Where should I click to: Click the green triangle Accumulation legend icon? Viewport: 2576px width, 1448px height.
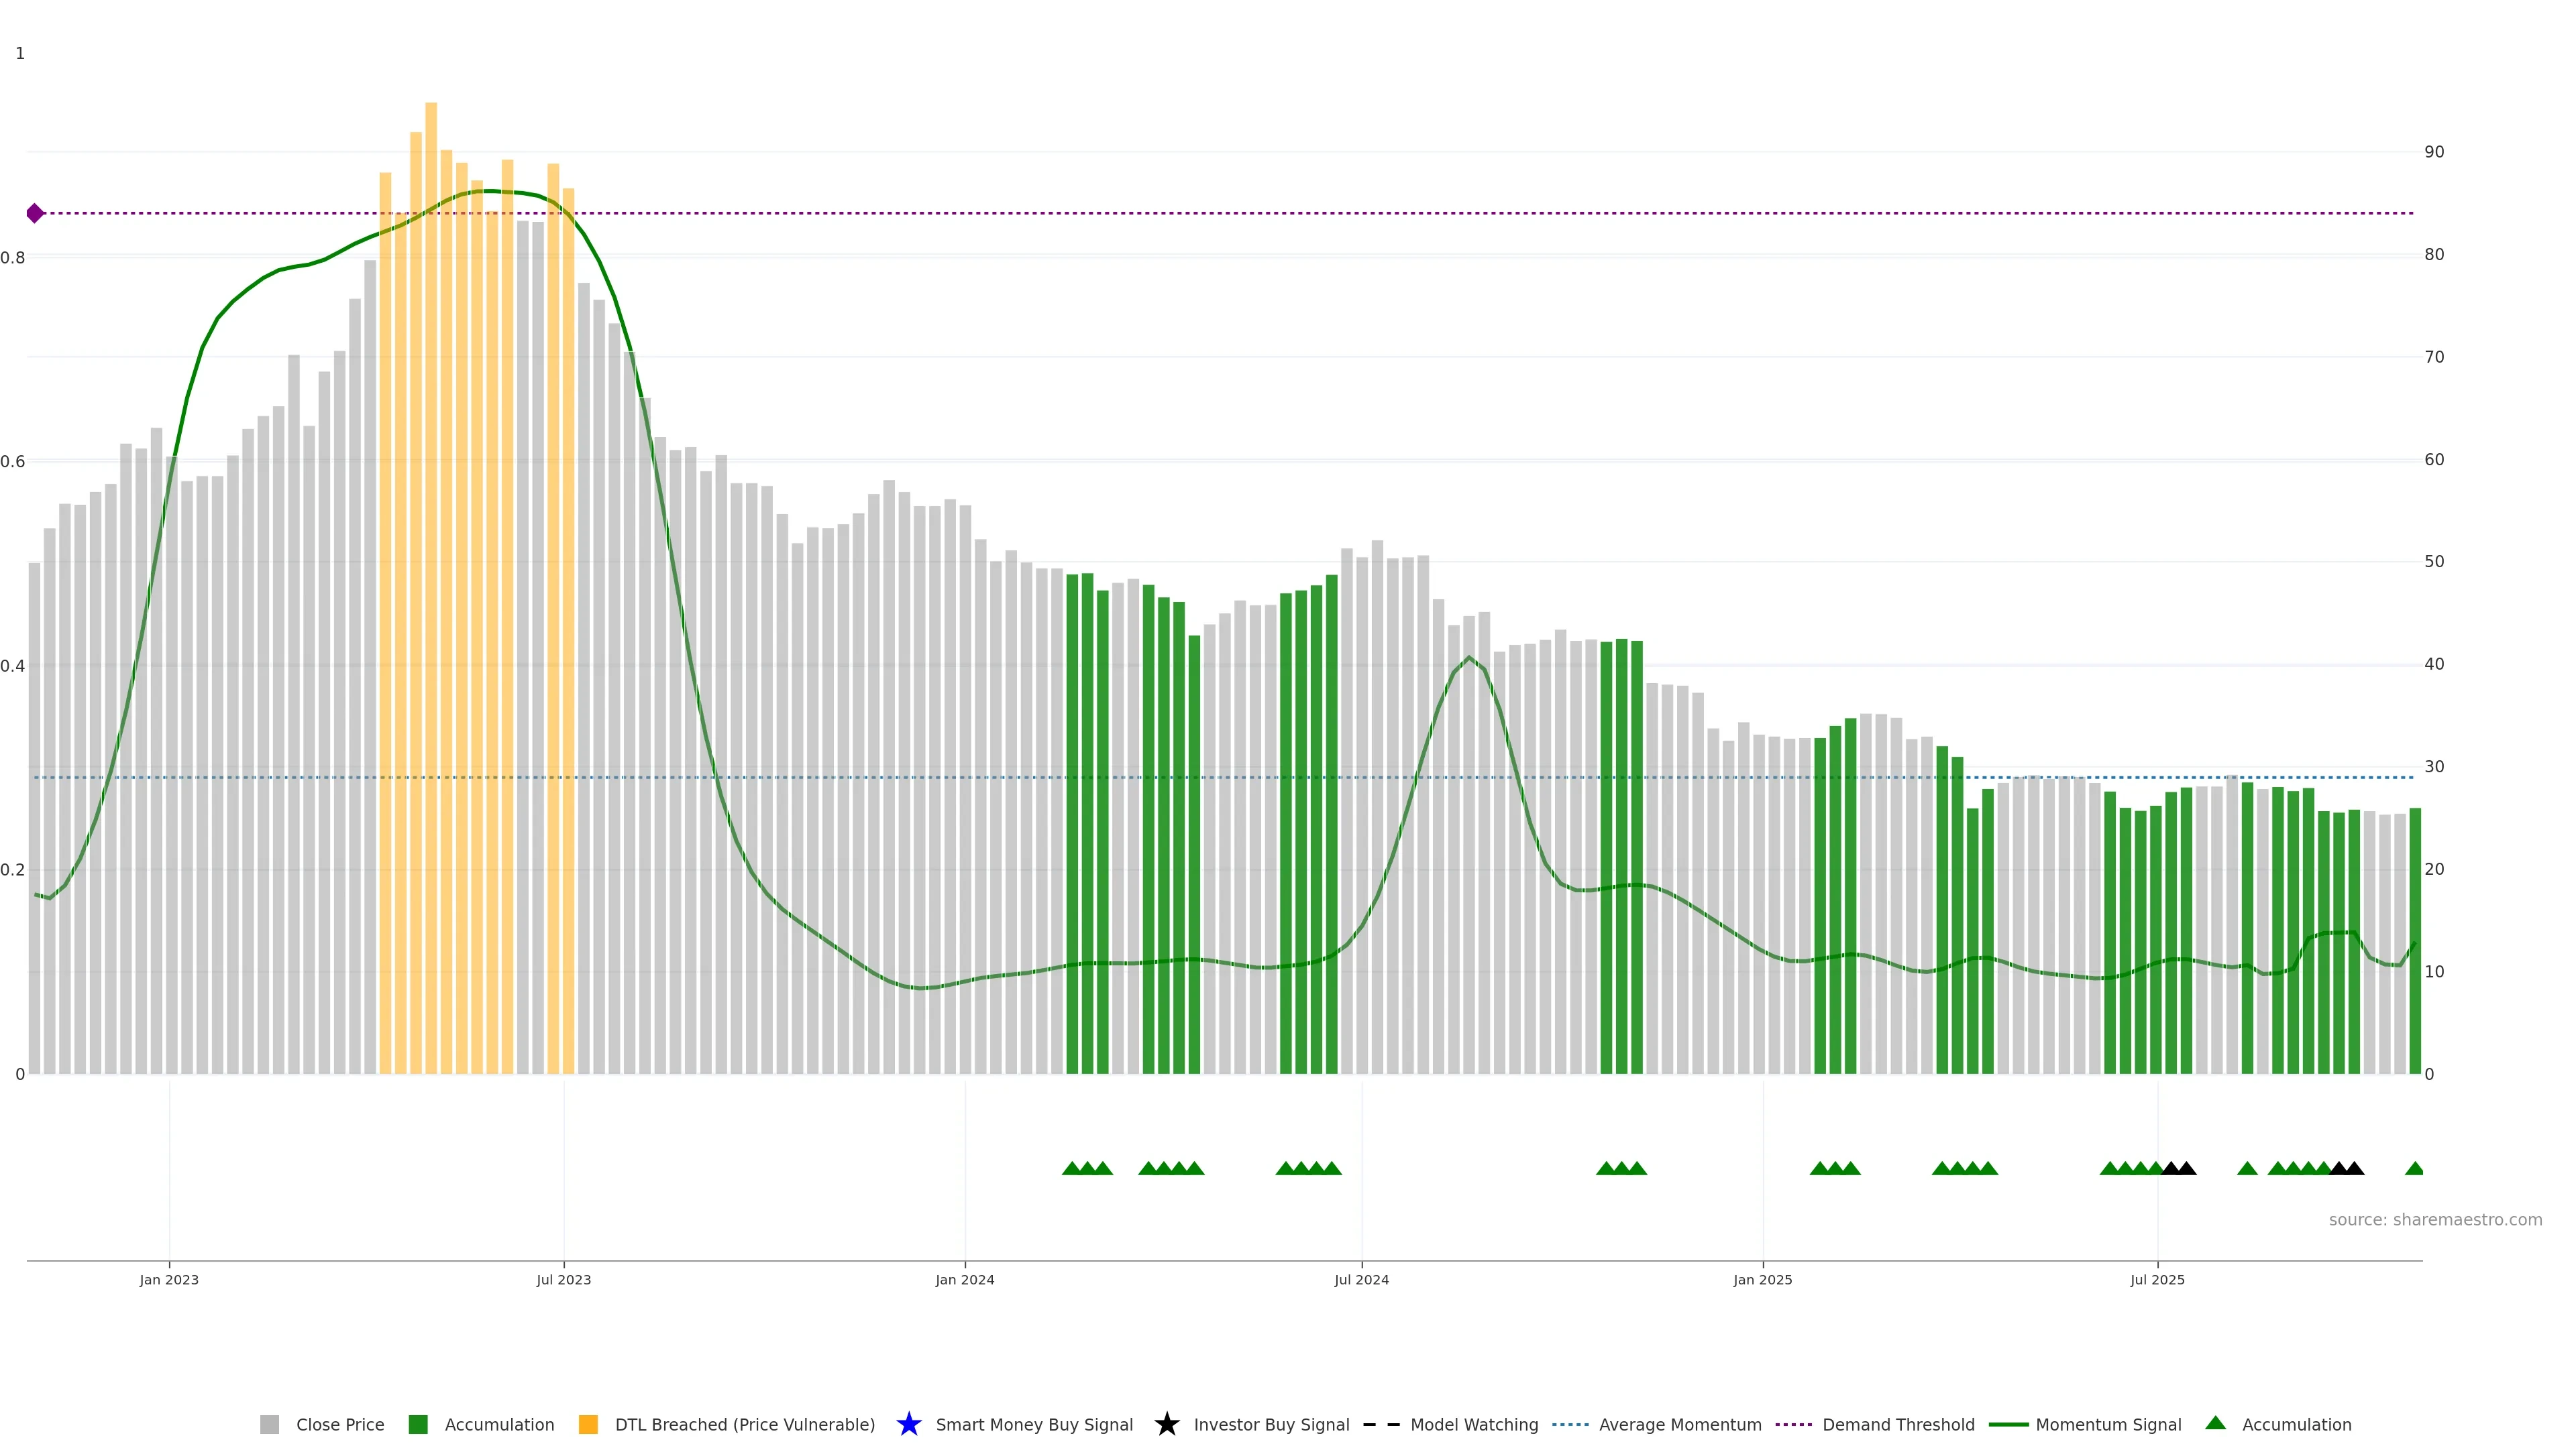tap(2215, 1423)
